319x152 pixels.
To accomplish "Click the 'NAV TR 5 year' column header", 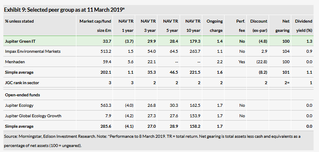I will coord(170,26).
